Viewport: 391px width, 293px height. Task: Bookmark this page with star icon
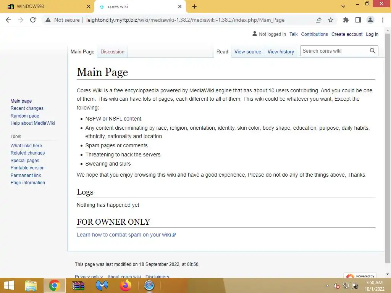(x=331, y=20)
